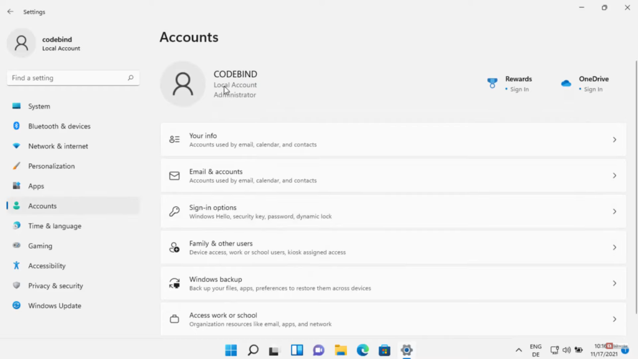This screenshot has height=359, width=638.
Task: Click the Sign-in options key icon
Action: [x=174, y=211]
